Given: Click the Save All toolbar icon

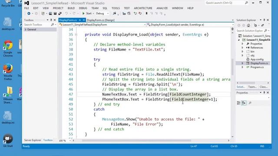Looking at the screenshot, I should [x=60, y=13].
